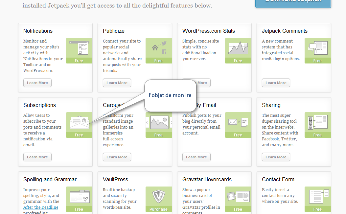Click the Contact Form heading
The width and height of the screenshot is (346, 214).
coord(278,180)
